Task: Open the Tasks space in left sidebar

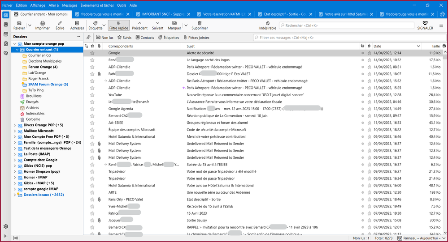Action: pyautogui.click(x=5, y=43)
